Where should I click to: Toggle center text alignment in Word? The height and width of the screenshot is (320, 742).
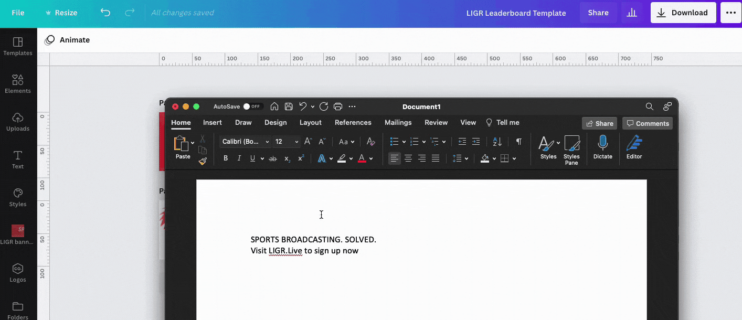(x=408, y=158)
